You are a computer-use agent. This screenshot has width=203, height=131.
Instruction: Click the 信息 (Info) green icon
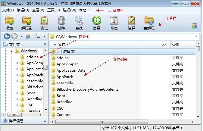click(x=97, y=20)
